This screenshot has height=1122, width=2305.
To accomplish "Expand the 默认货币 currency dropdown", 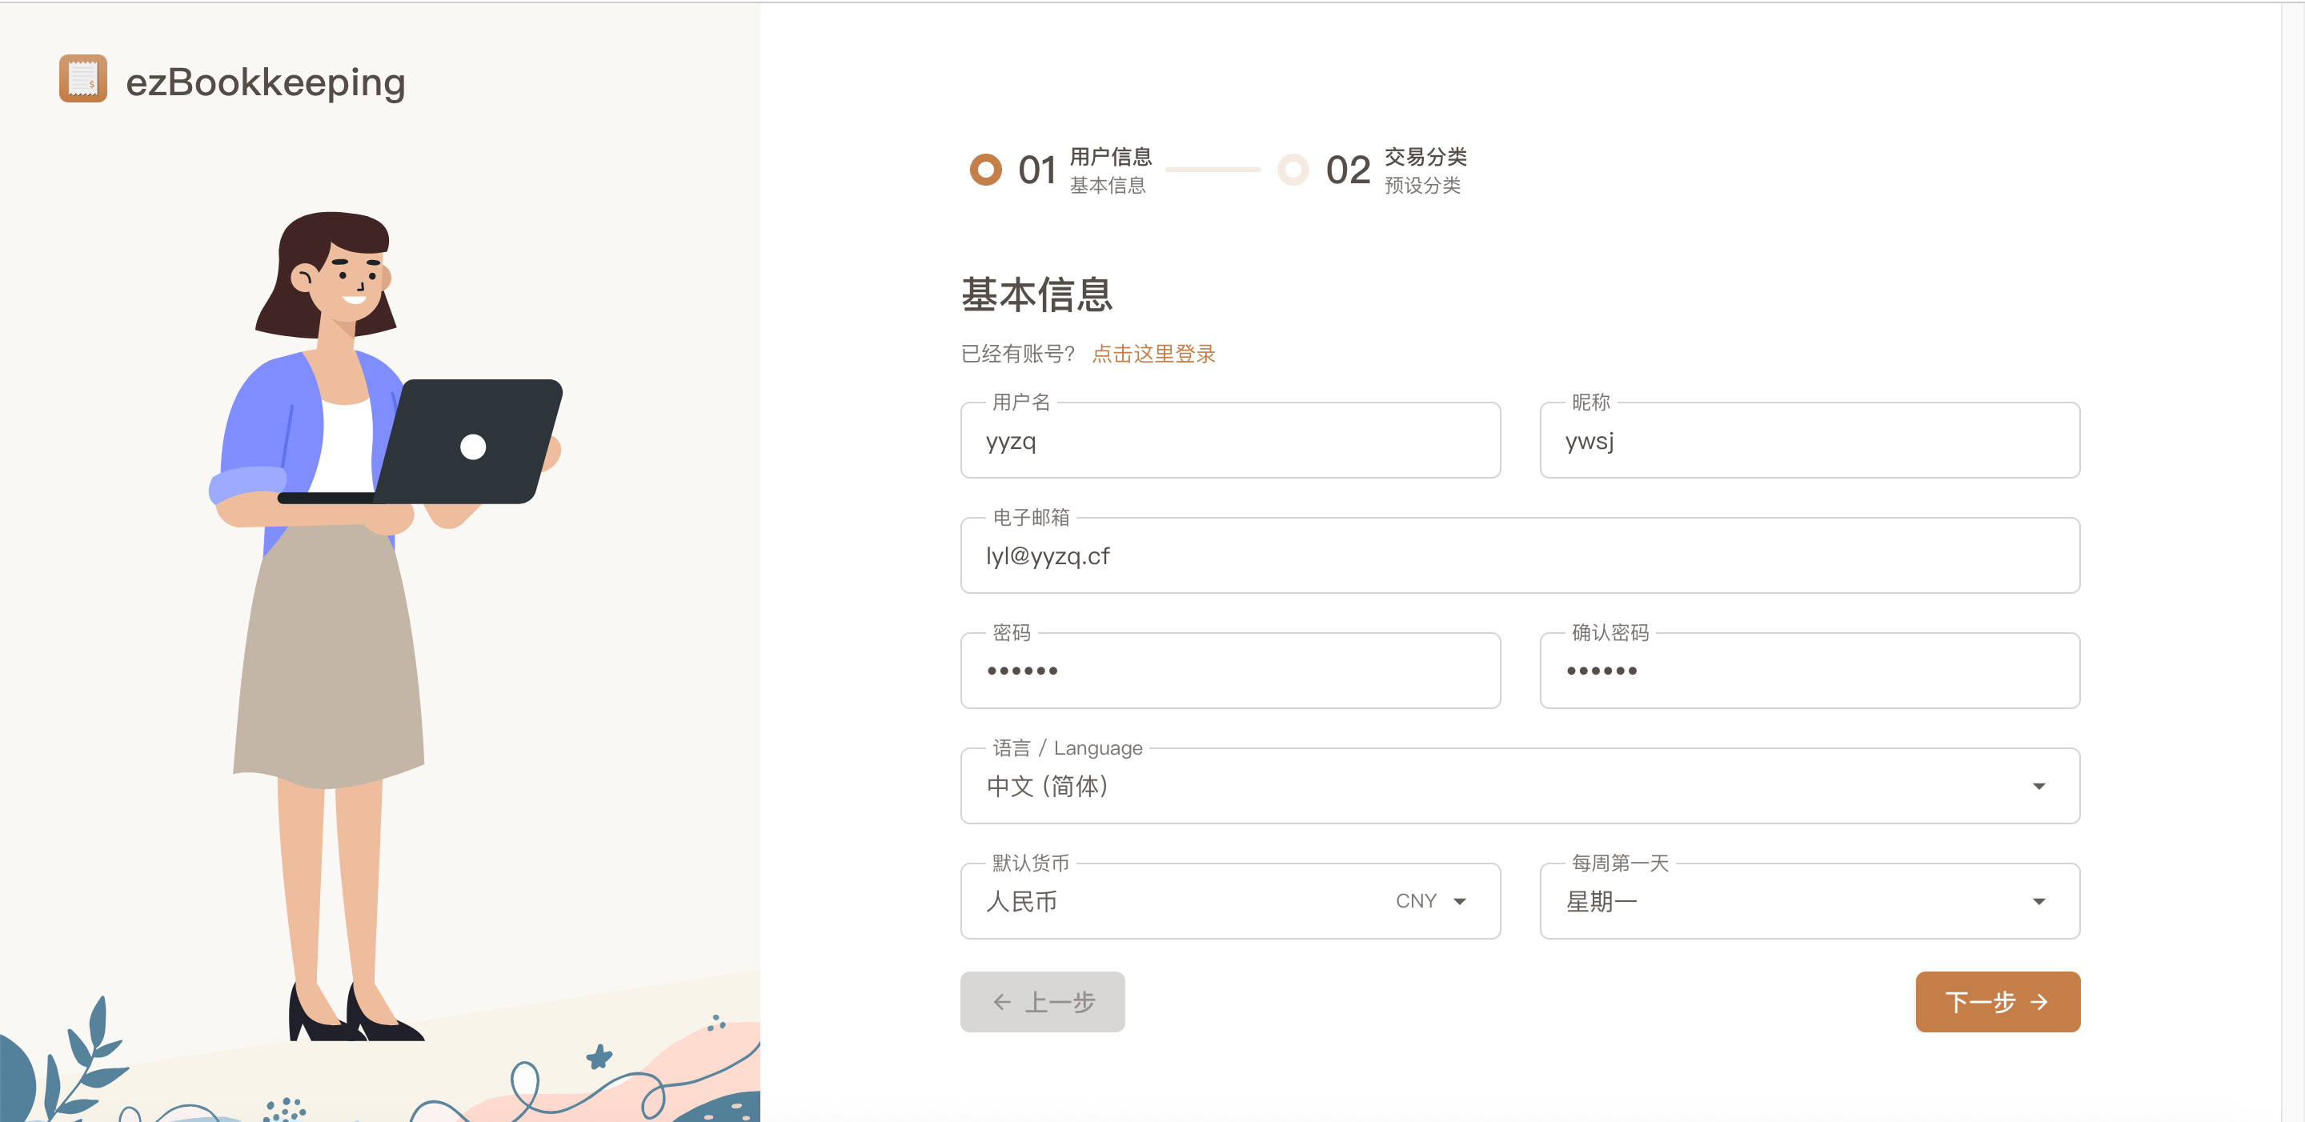I will [x=1459, y=901].
